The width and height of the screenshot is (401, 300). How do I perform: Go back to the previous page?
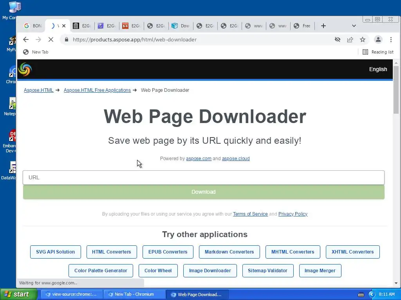pyautogui.click(x=26, y=39)
